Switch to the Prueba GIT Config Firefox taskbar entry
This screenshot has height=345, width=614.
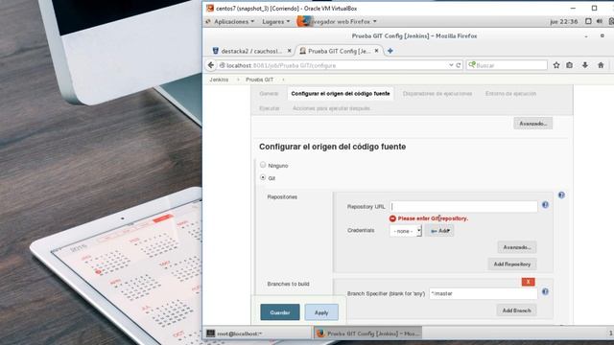(x=368, y=333)
